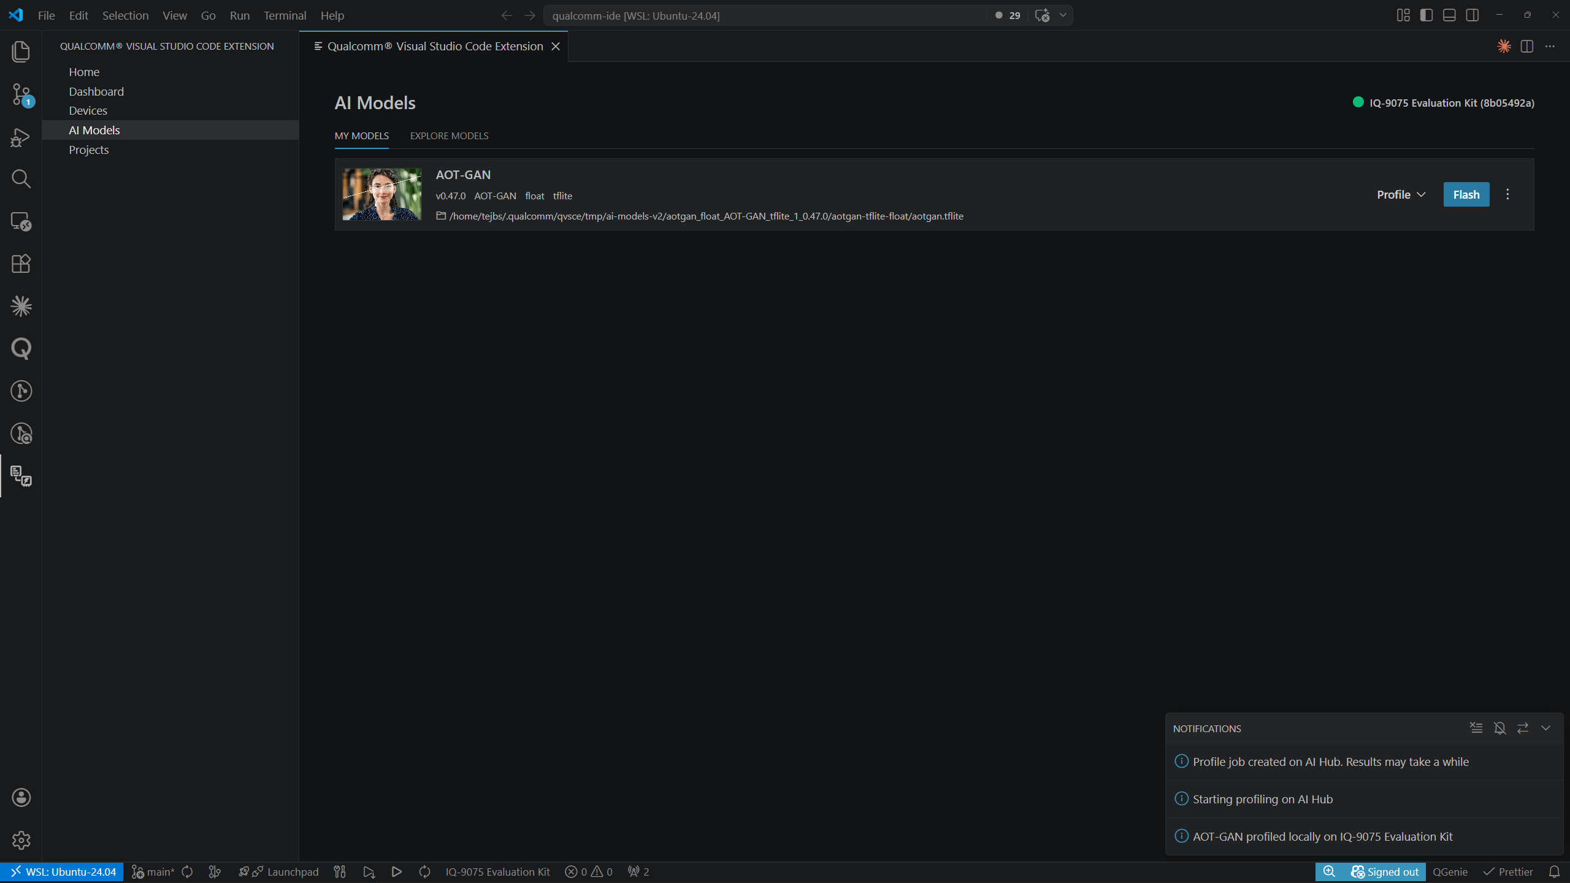Open the Manage gear icon
Image resolution: width=1570 pixels, height=883 pixels.
(x=21, y=840)
